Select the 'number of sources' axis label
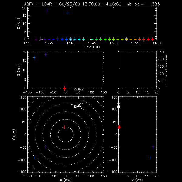The width and height of the screenshot is (182, 182). pos(166,70)
